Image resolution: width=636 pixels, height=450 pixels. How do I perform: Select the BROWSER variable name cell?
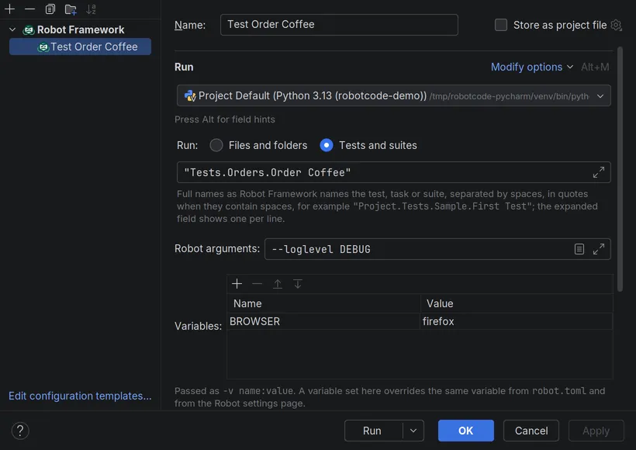(x=323, y=321)
